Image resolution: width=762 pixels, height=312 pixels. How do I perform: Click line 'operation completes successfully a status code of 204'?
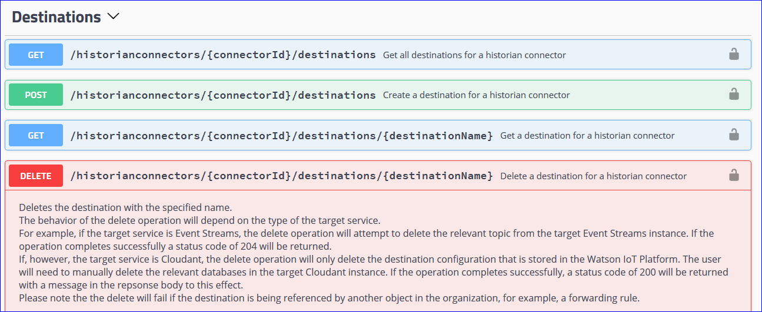(x=175, y=246)
